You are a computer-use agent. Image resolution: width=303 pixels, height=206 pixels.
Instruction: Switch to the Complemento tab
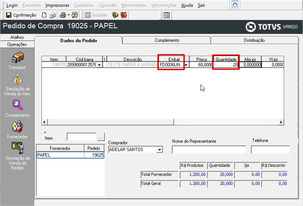(167, 40)
